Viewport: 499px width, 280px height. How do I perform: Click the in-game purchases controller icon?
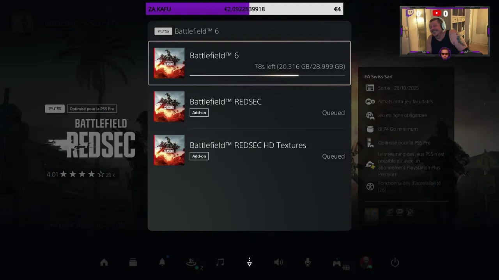coord(370,101)
